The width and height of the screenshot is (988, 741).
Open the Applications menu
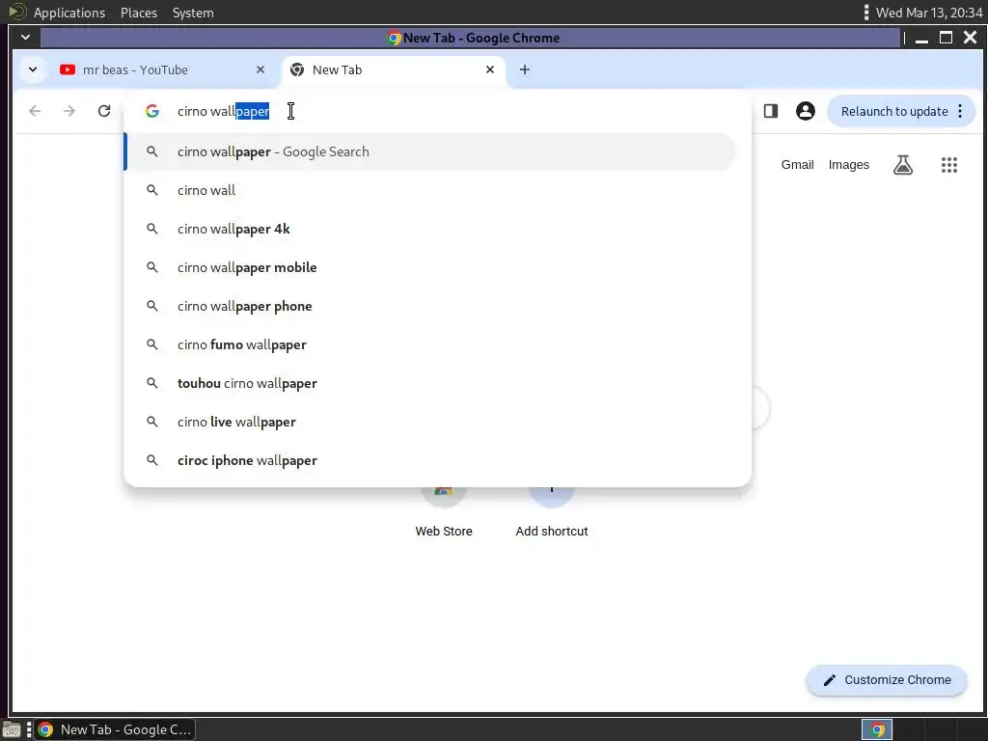tap(69, 13)
